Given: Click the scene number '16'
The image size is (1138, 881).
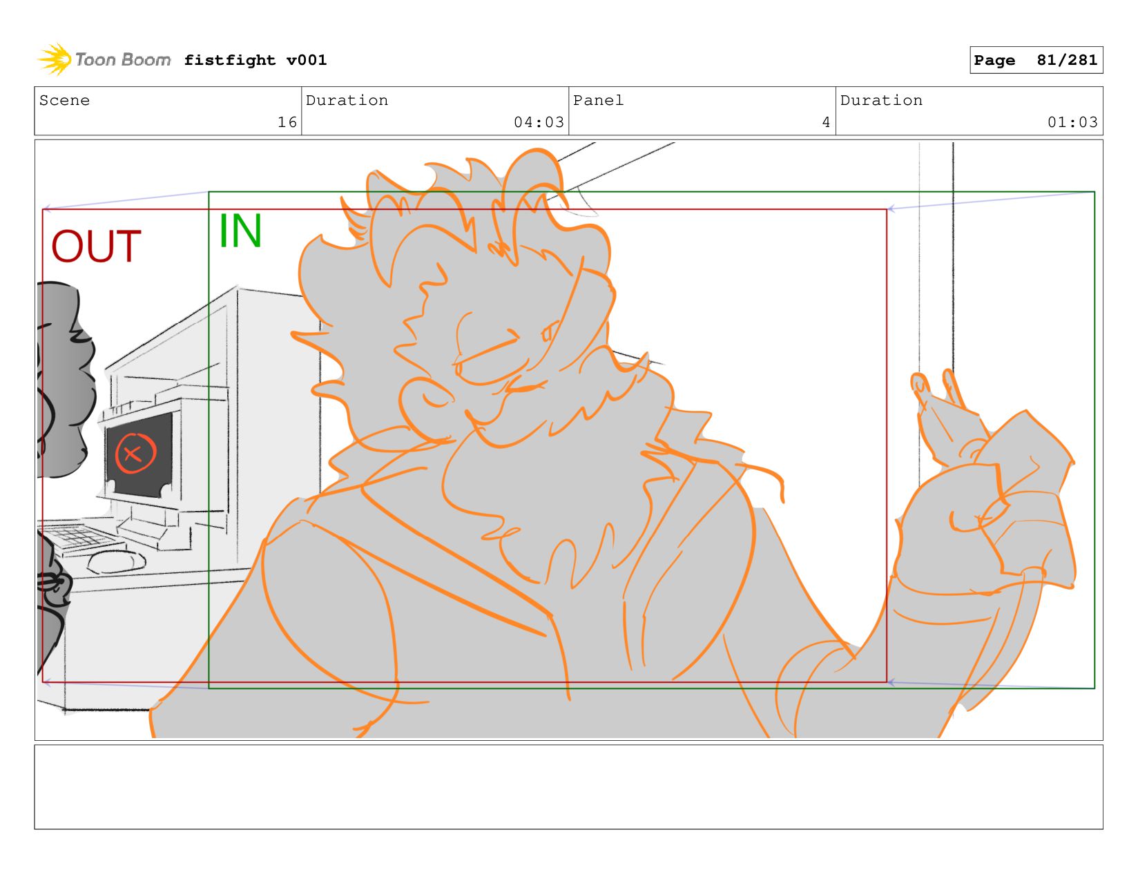Looking at the screenshot, I should 287,122.
